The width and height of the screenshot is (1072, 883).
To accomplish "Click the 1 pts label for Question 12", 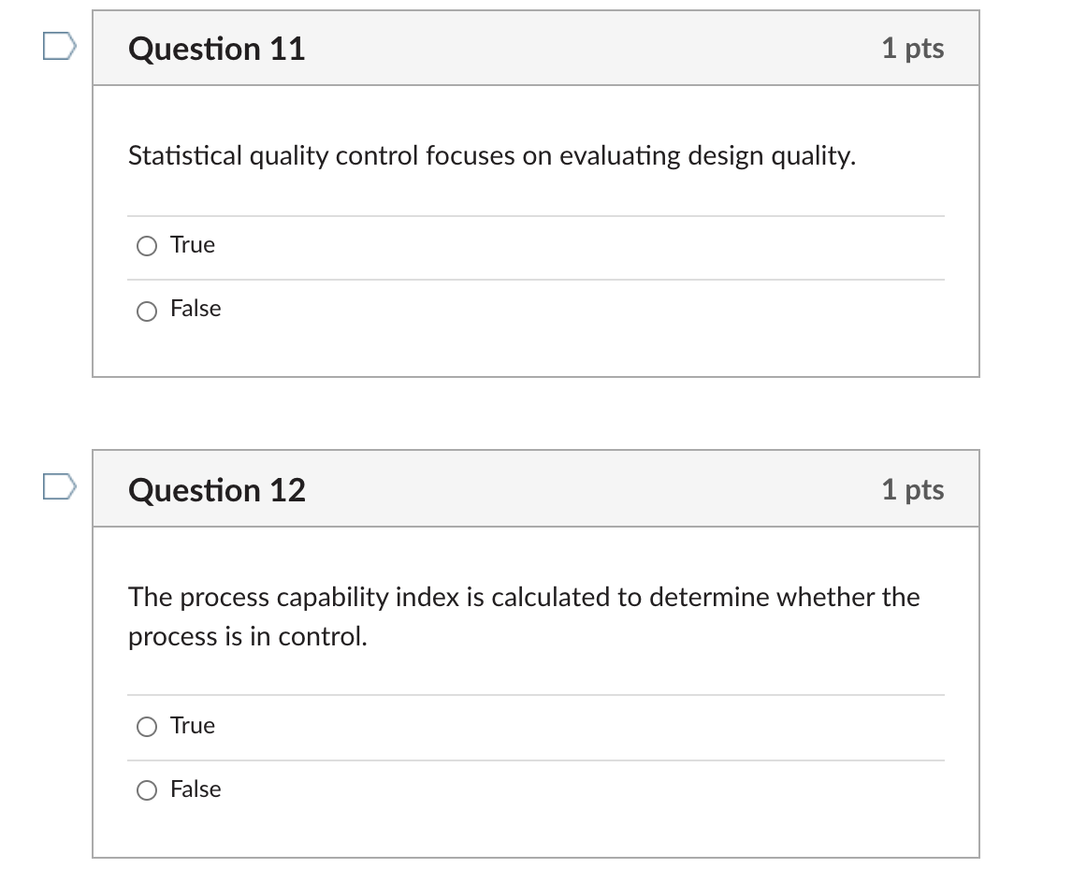I will click(914, 490).
